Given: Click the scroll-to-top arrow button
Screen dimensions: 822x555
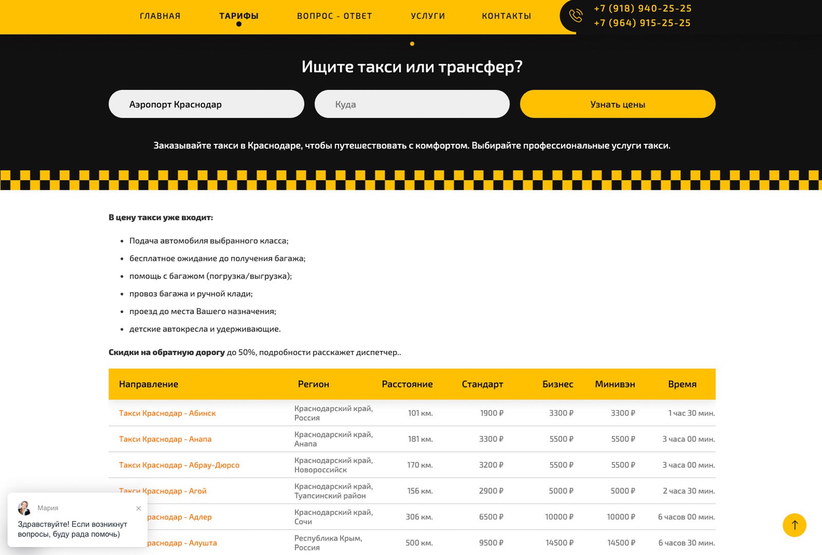Looking at the screenshot, I should point(794,525).
